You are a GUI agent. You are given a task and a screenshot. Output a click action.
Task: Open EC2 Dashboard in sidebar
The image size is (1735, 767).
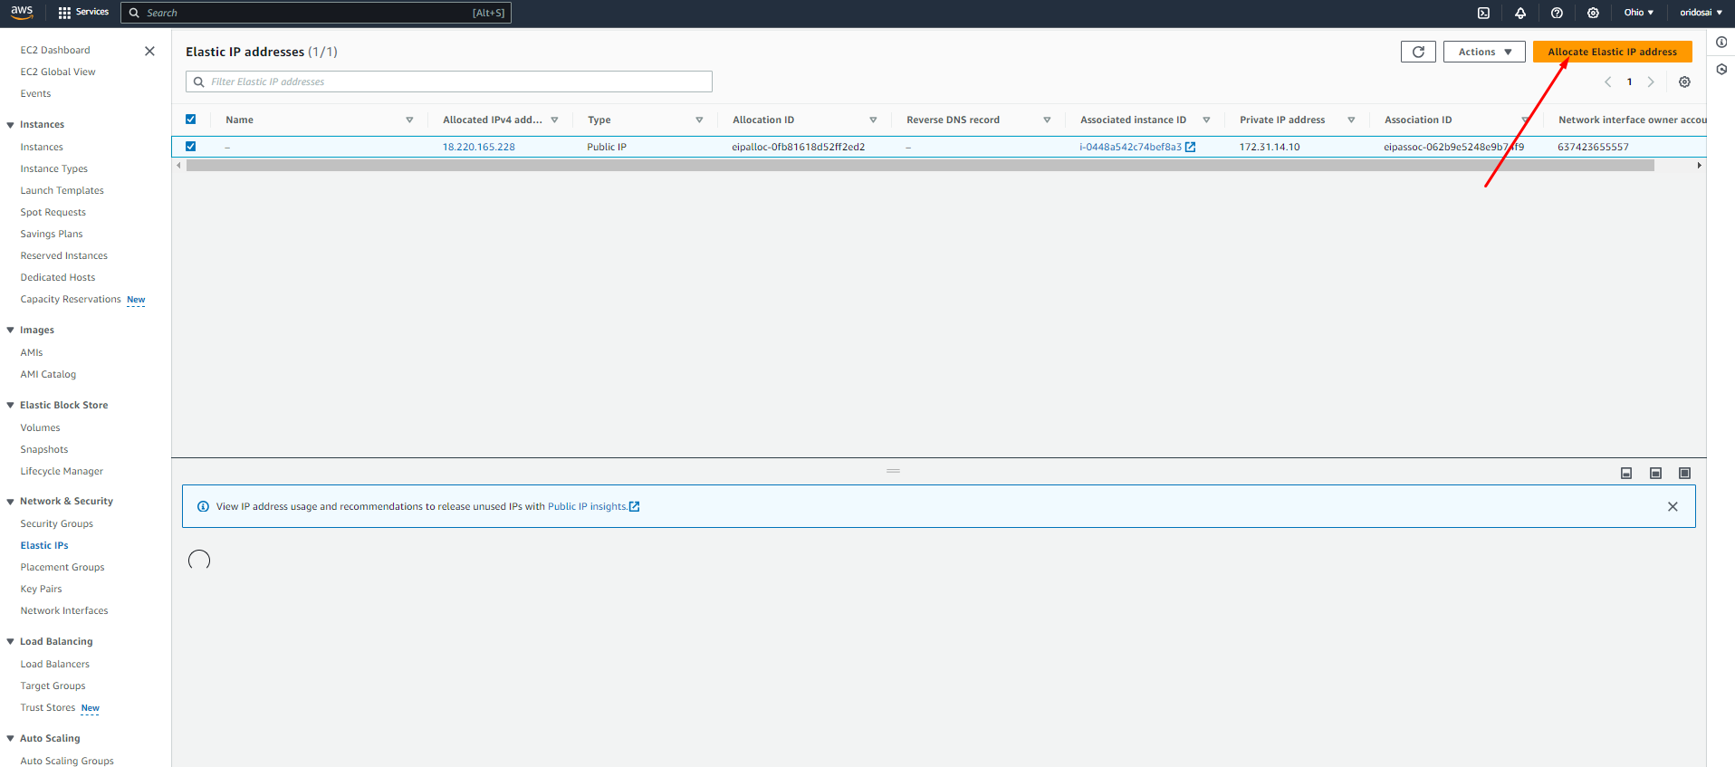55,50
